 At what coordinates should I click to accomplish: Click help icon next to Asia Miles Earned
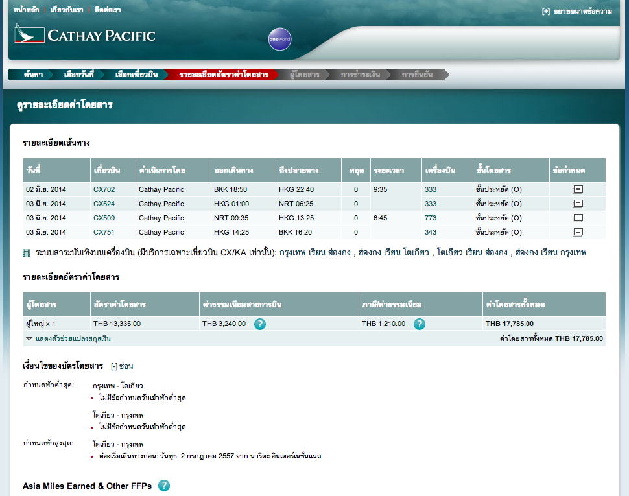pos(163,486)
